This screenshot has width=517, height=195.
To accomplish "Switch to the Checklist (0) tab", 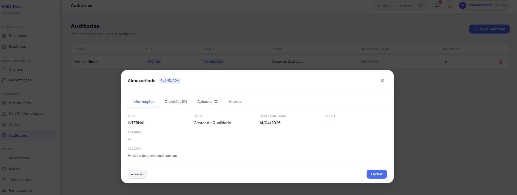I will (x=176, y=102).
